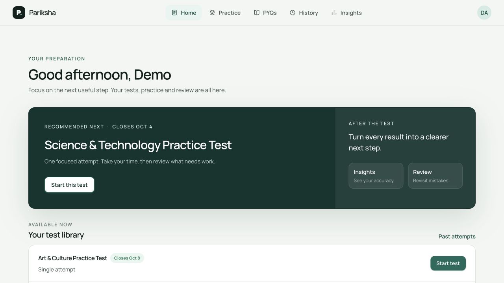Viewport: 504px width, 283px height.
Task: Click the PYQs open book icon
Action: pyautogui.click(x=257, y=13)
